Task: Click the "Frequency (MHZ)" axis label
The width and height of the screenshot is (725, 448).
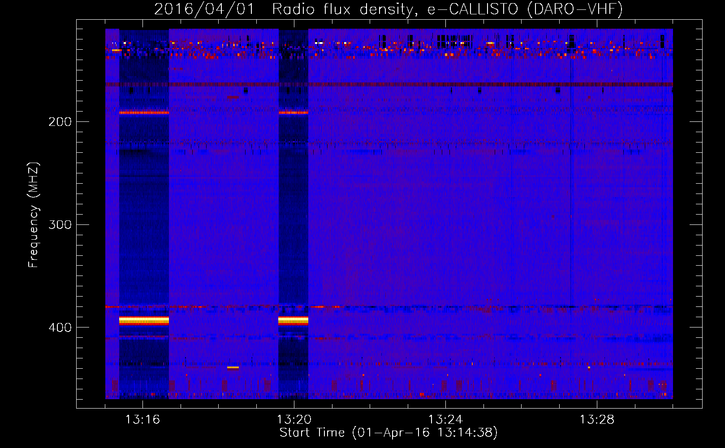Action: tap(34, 215)
